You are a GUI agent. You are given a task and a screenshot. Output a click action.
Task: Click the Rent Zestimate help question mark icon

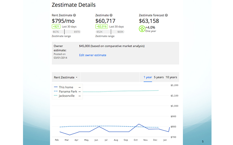[x=74, y=15]
